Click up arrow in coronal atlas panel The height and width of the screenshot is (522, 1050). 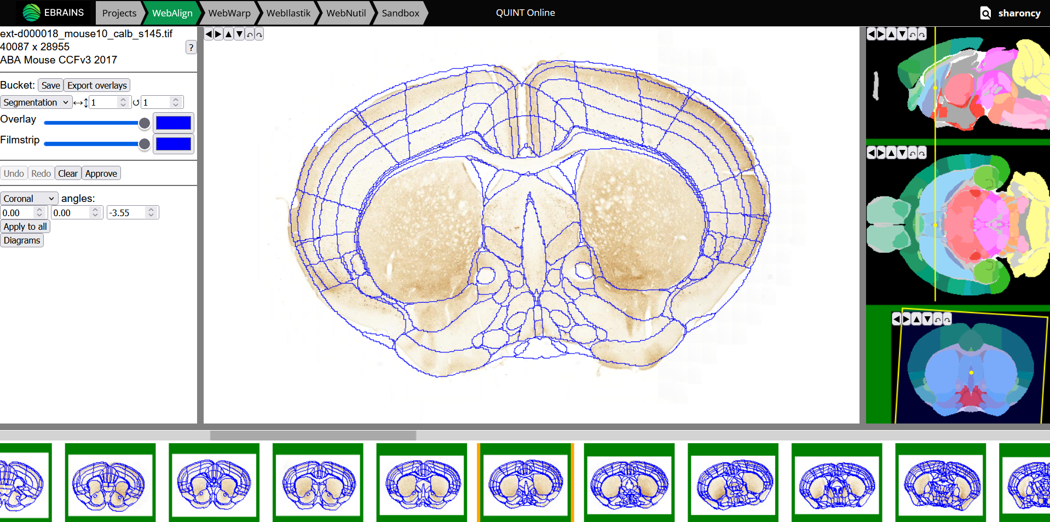point(917,319)
